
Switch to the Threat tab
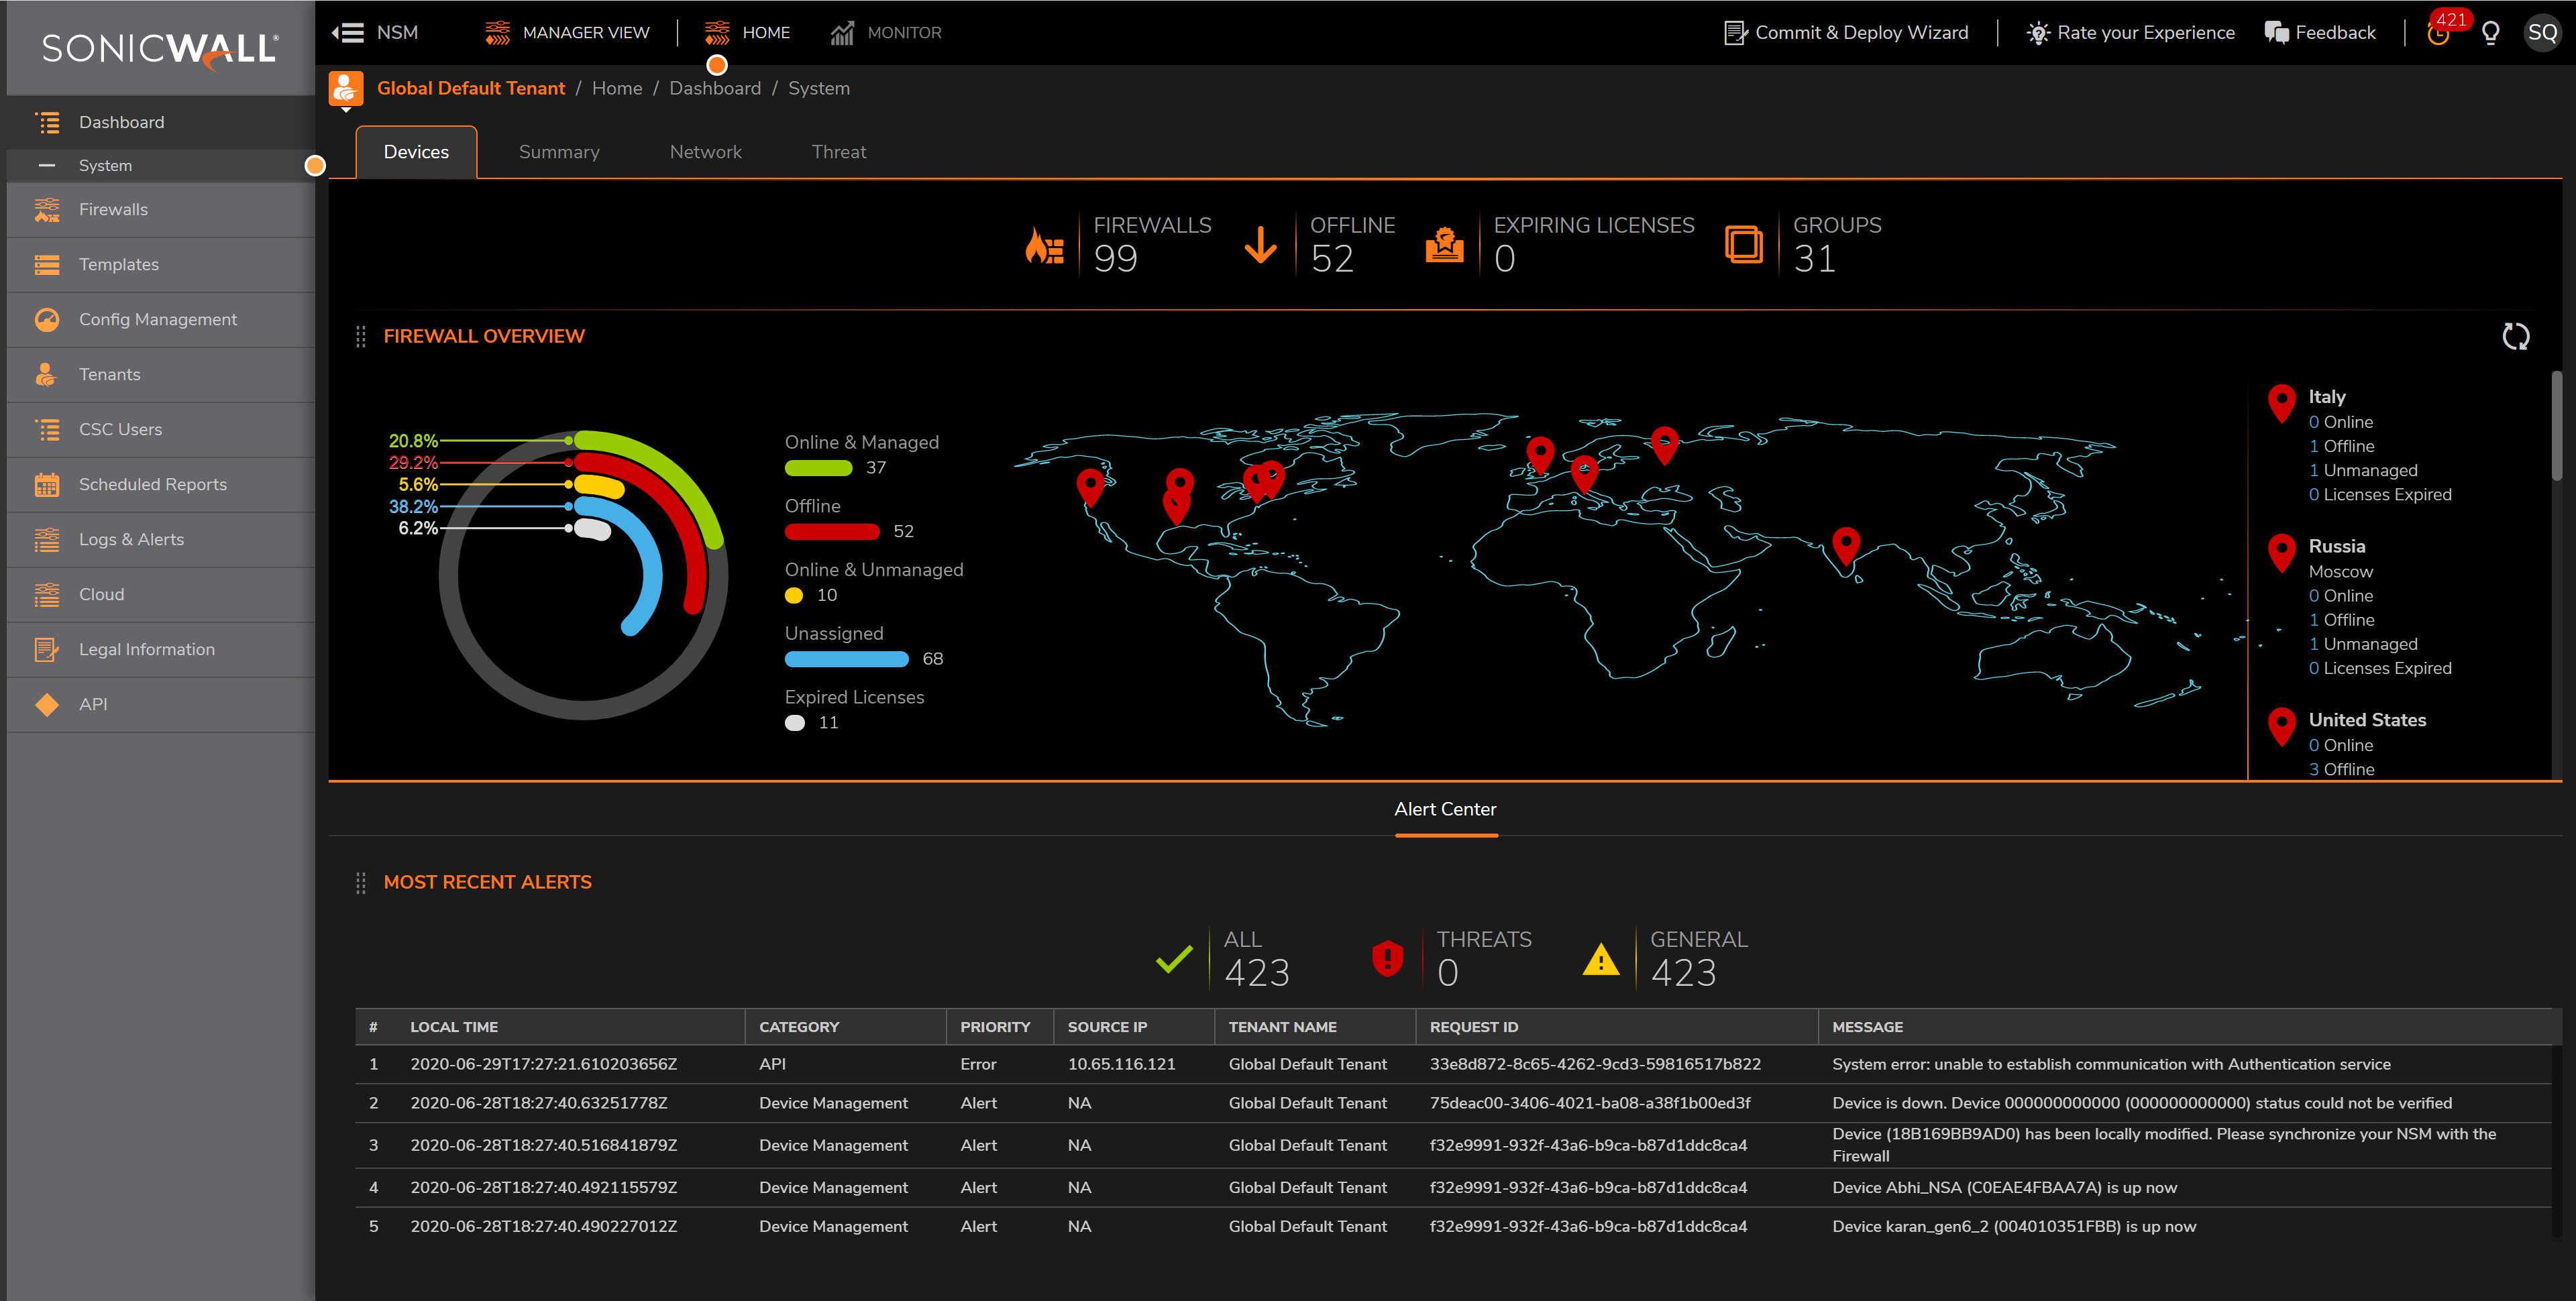[839, 152]
